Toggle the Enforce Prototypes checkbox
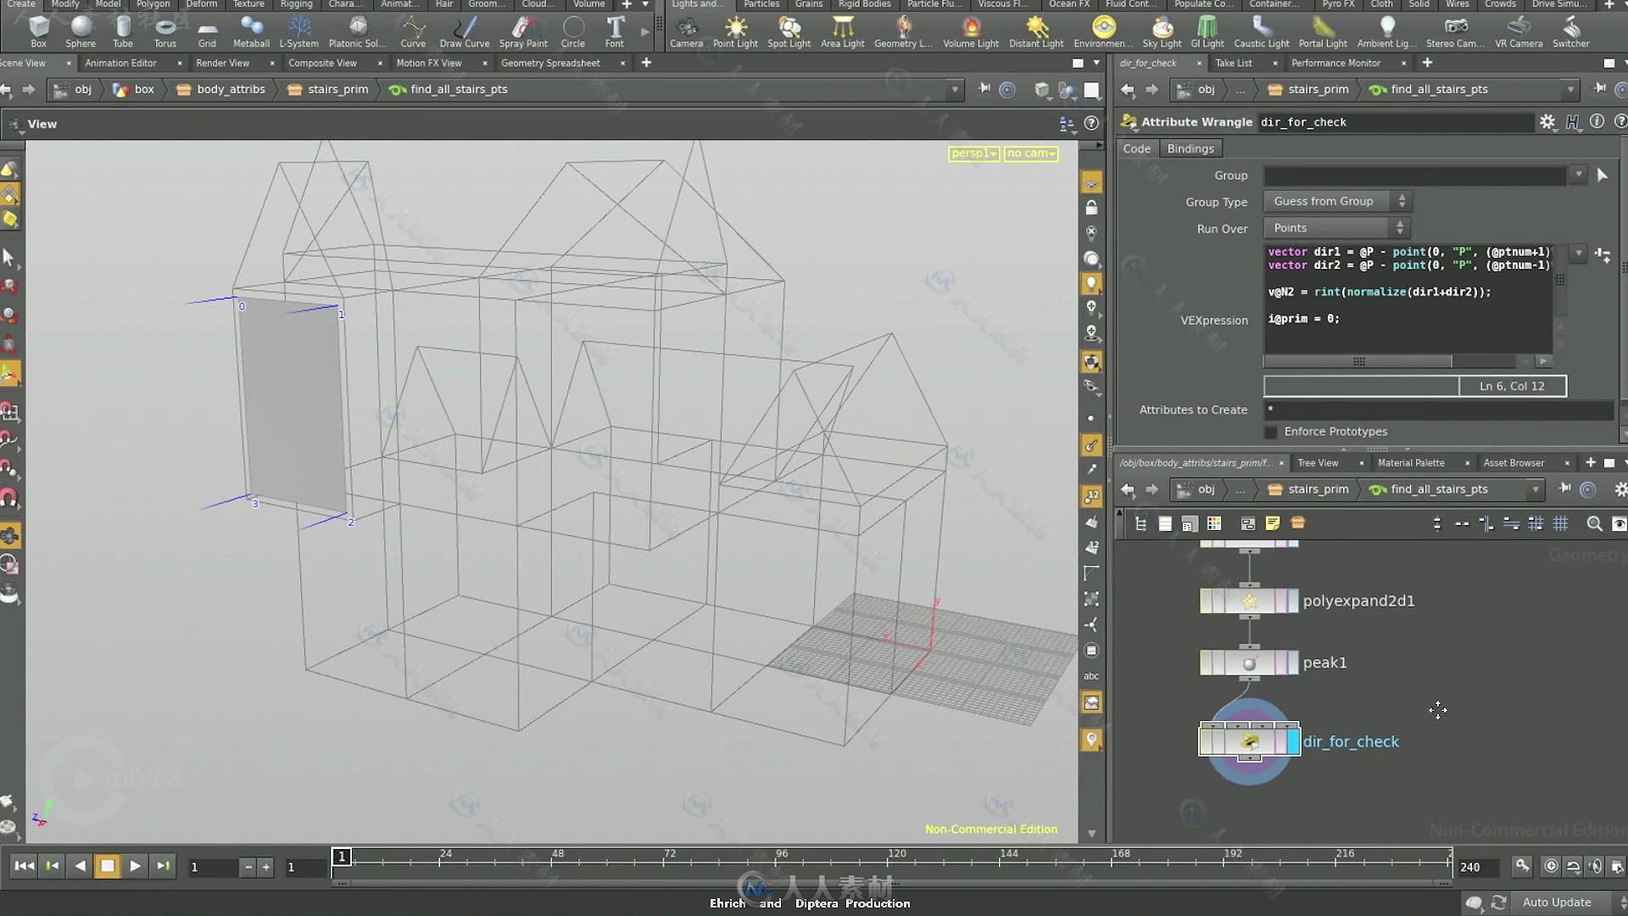Image resolution: width=1628 pixels, height=916 pixels. click(1270, 432)
